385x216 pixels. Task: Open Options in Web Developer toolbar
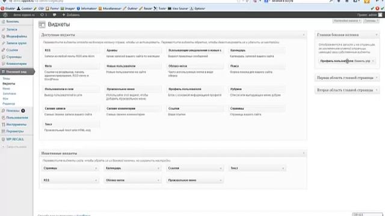point(197,8)
